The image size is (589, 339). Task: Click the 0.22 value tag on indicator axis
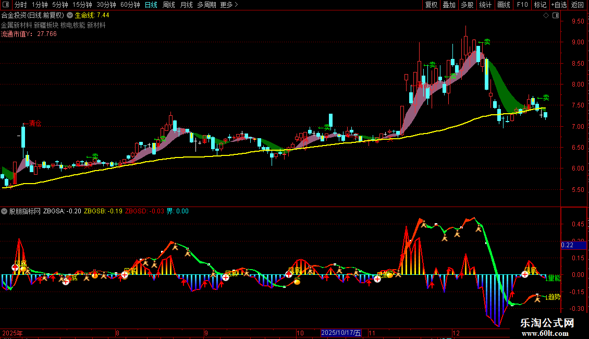pyautogui.click(x=573, y=245)
